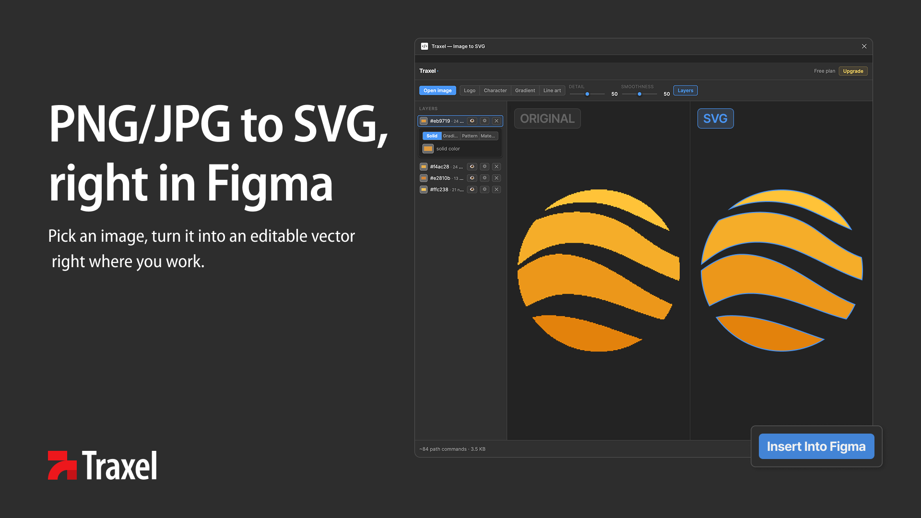Click the Open image button
Screen dimensions: 921x518
click(437, 91)
